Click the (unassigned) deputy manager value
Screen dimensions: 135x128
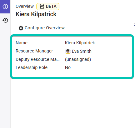coord(78,59)
